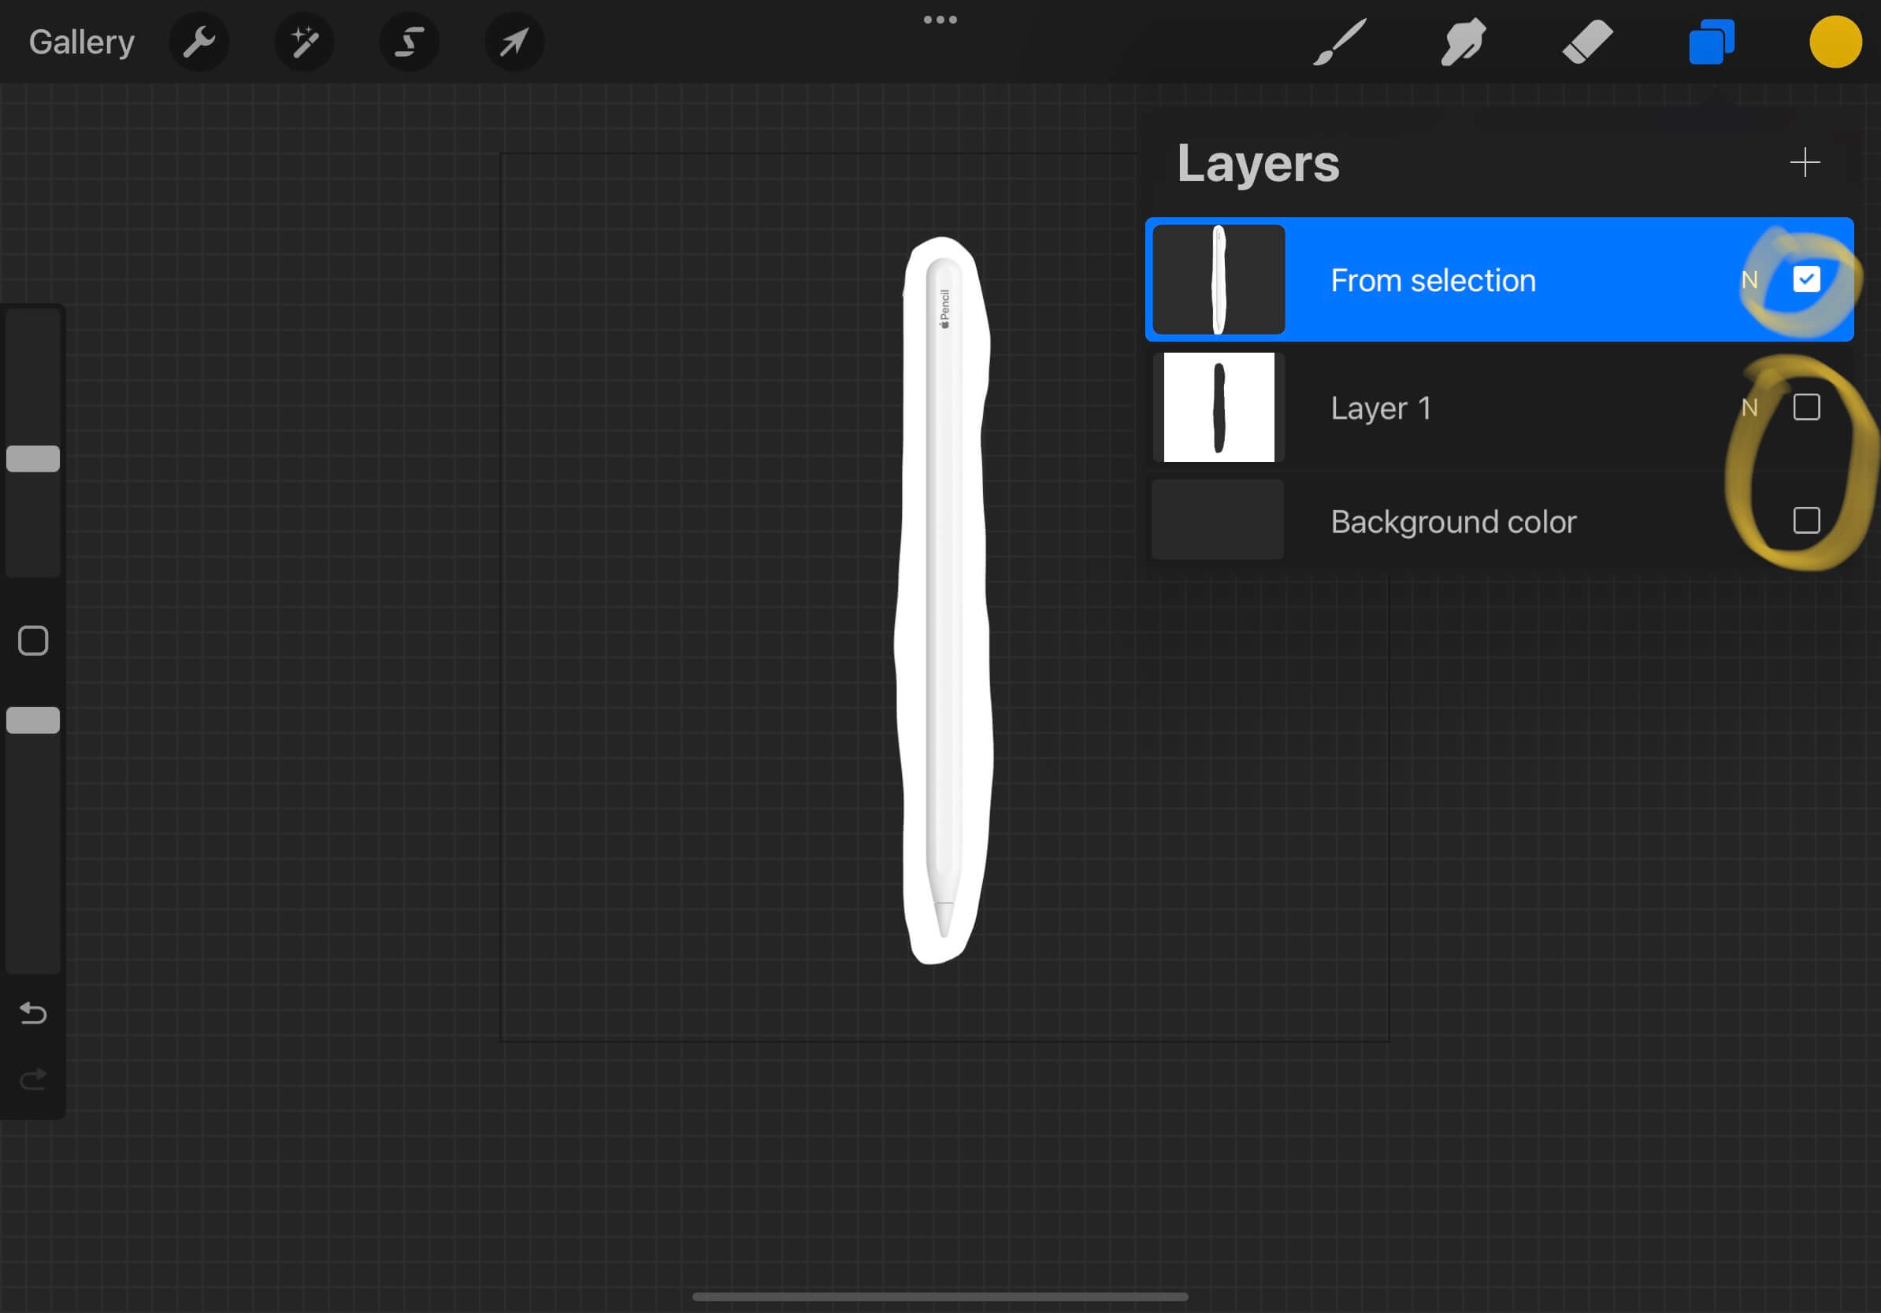Enable visibility for Layer 1
The image size is (1881, 1313).
point(1805,407)
